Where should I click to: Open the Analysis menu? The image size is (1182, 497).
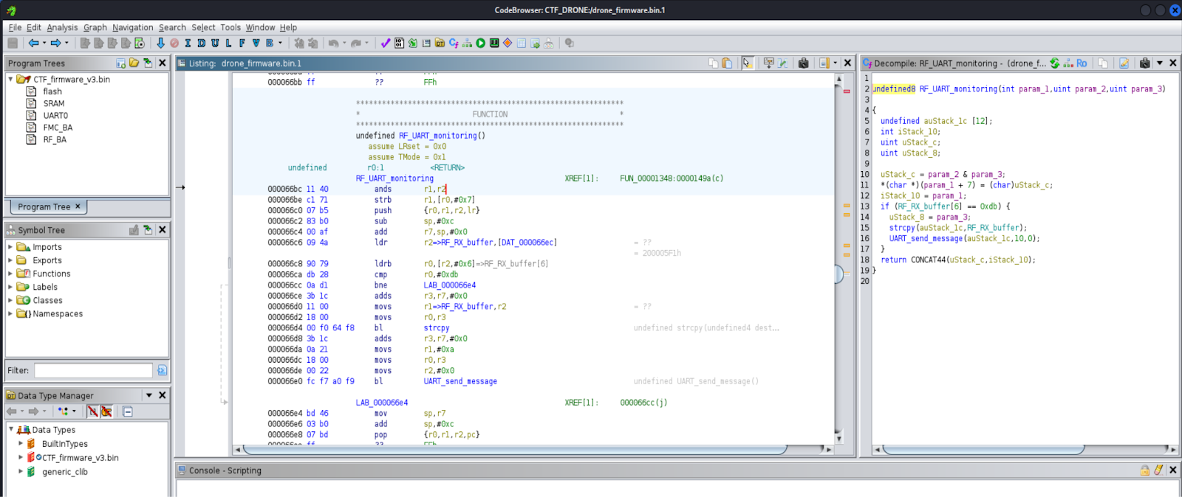[62, 27]
